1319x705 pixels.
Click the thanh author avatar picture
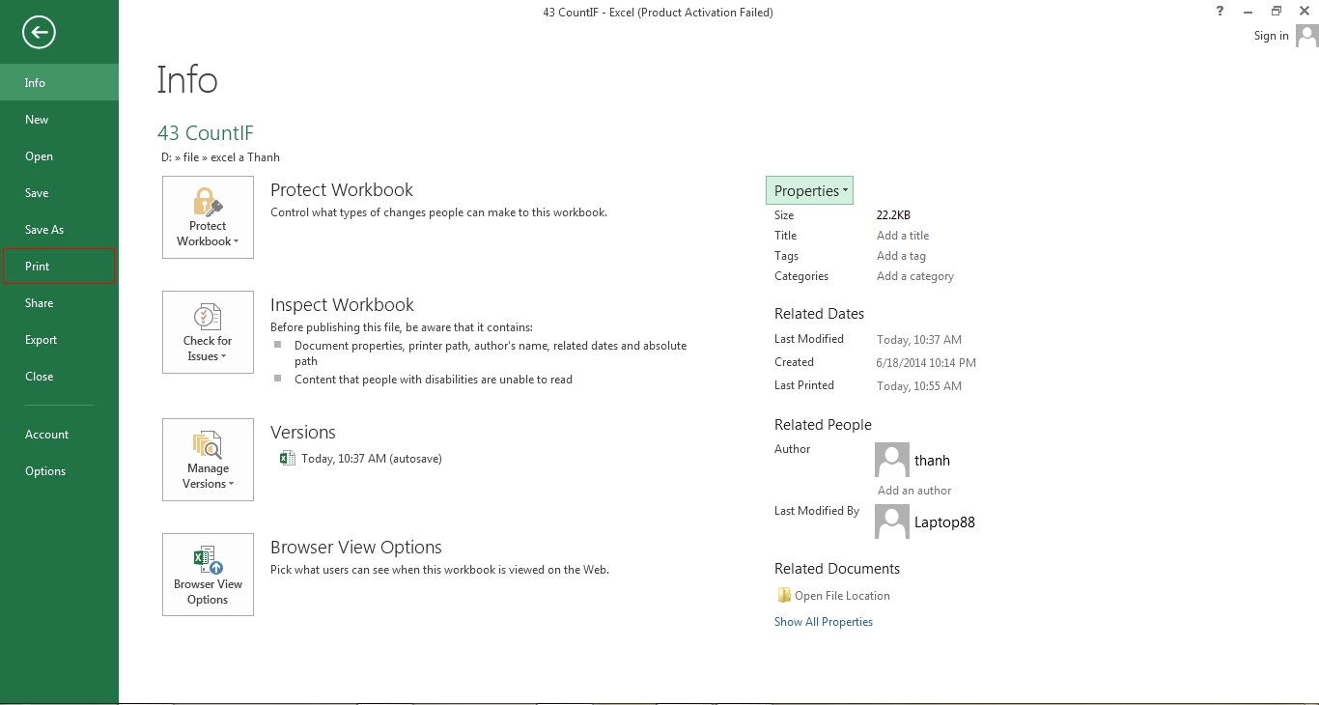pos(891,460)
